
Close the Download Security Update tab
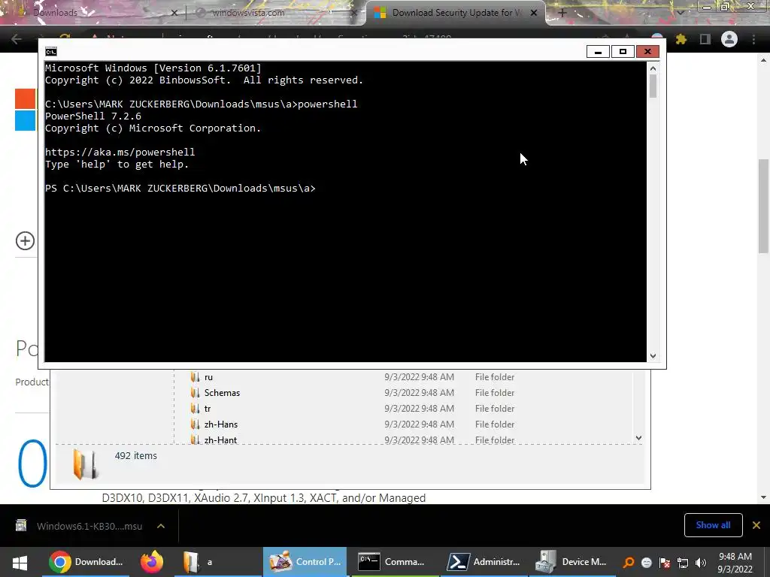(x=534, y=14)
